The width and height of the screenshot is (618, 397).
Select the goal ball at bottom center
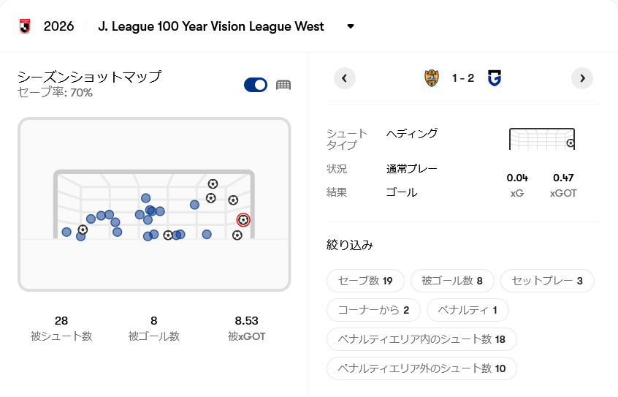coord(168,235)
